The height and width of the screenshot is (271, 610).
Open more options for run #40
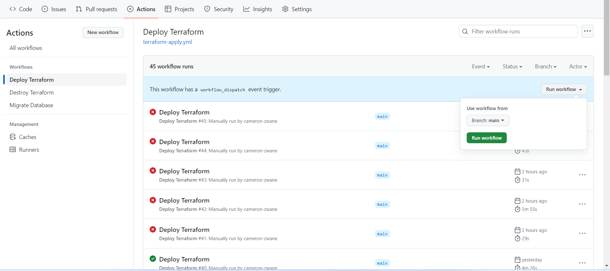582,263
